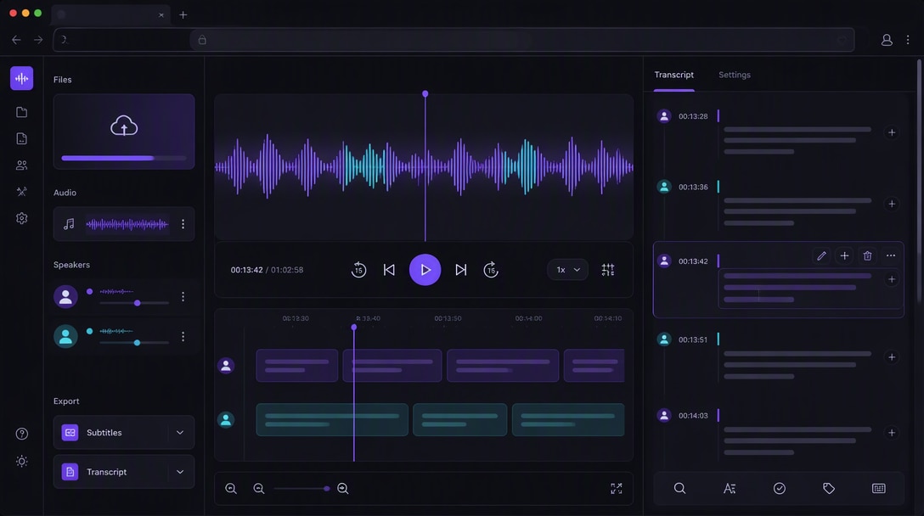Viewport: 924px width, 516px height.
Task: Click the timeline zoom reset magnifier icon
Action: point(231,488)
